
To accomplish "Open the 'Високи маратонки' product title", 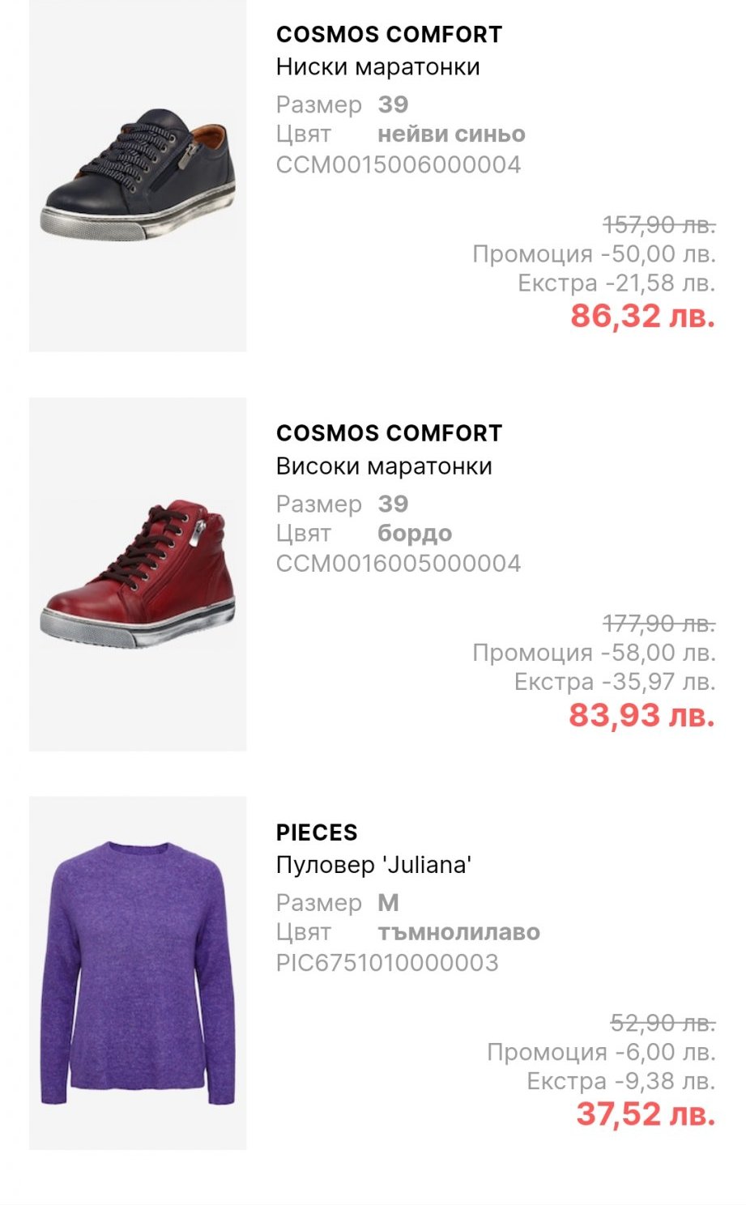I will point(384,466).
